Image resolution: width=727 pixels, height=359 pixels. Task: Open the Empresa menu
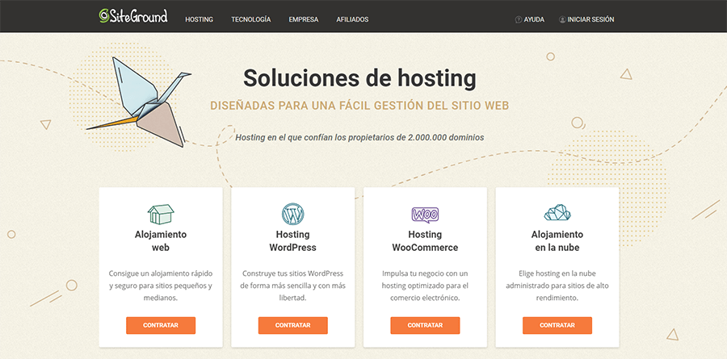coord(304,19)
